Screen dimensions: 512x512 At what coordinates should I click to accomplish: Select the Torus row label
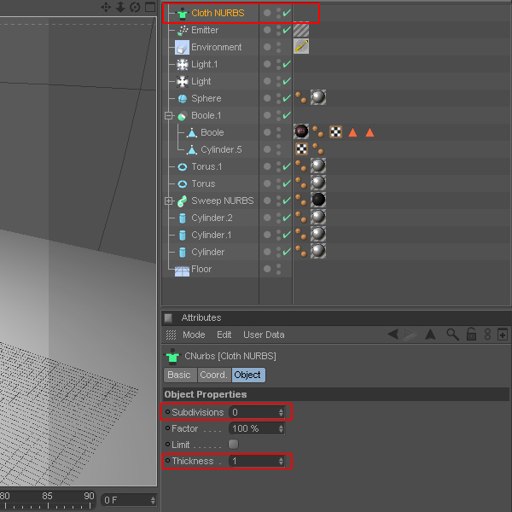203,183
